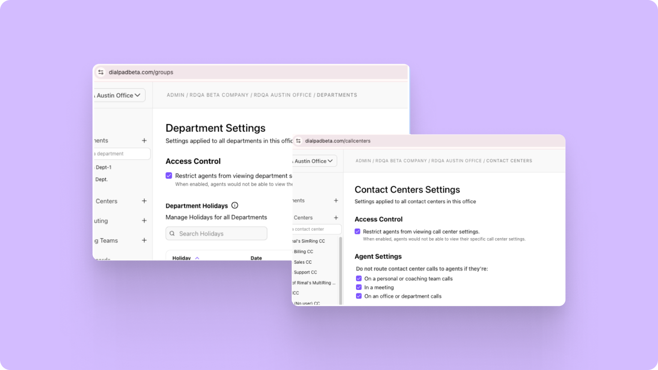The width and height of the screenshot is (658, 370).
Task: Click the Holiday column header label
Action: (x=182, y=258)
